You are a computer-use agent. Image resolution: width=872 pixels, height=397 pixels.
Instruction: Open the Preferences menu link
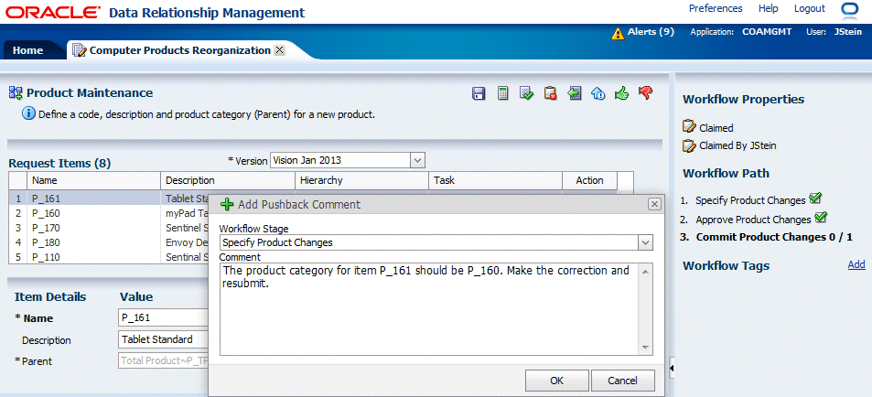click(716, 8)
